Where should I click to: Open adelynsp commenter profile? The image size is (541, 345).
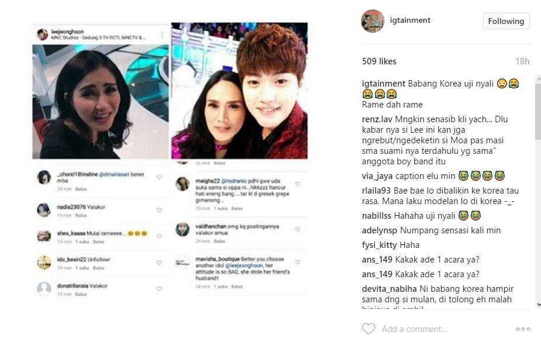(379, 230)
